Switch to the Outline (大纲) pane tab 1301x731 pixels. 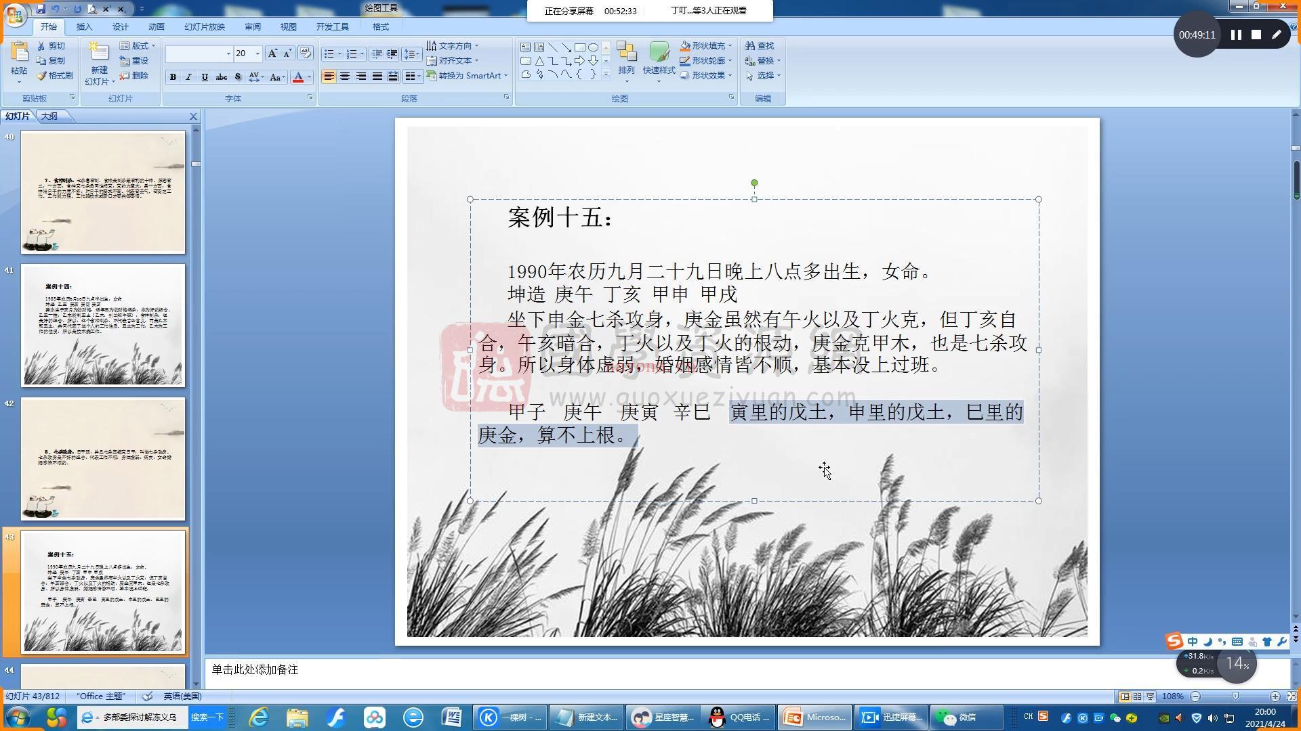49,116
